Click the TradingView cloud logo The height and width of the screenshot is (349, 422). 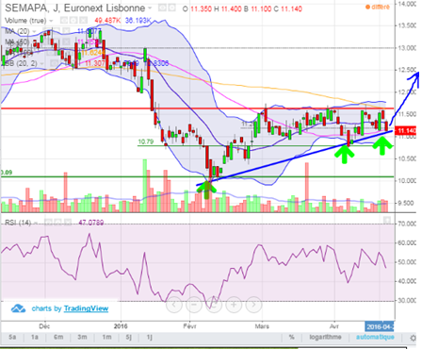(x=18, y=308)
